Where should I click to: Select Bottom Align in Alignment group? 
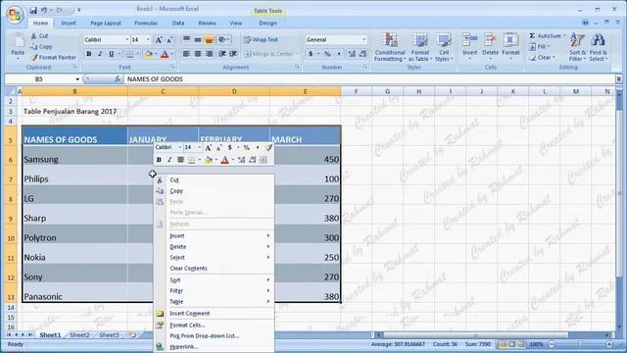209,39
